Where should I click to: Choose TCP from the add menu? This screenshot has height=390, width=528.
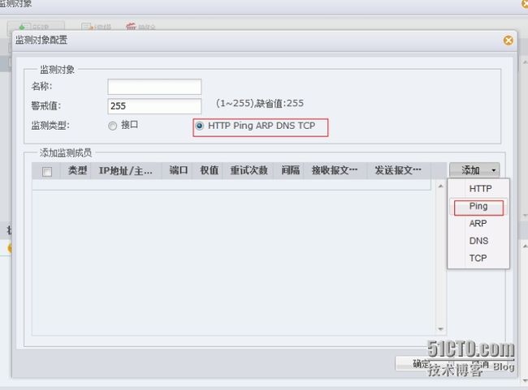point(478,258)
